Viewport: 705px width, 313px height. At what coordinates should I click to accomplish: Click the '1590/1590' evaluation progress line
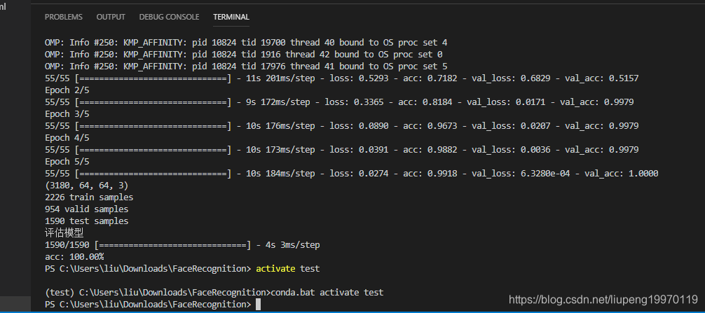tap(182, 245)
